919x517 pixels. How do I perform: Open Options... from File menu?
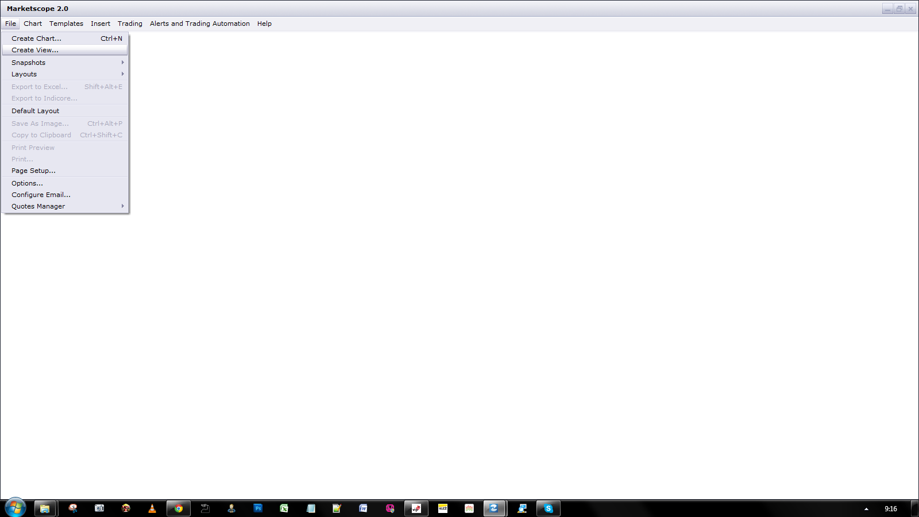point(65,183)
